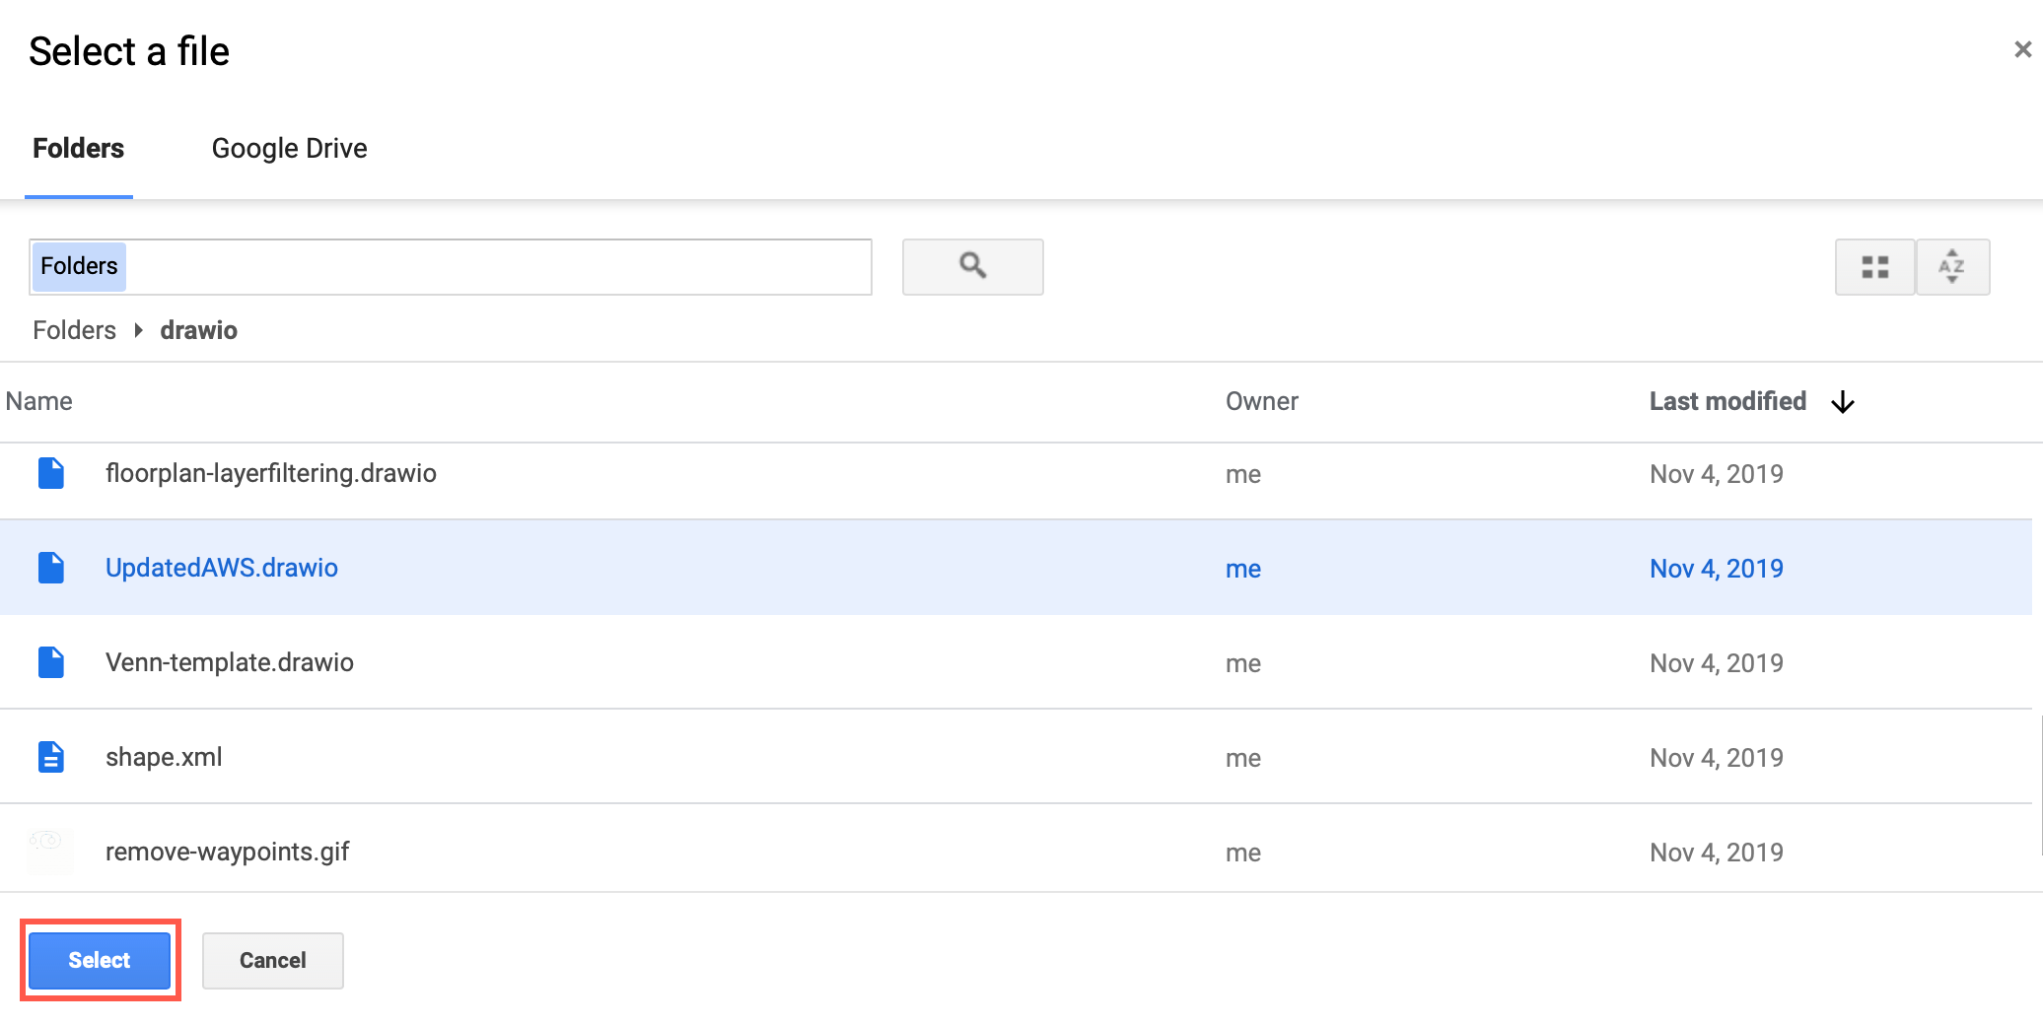Click the search magnifier icon
Screen dimensions: 2043x1025
click(972, 266)
